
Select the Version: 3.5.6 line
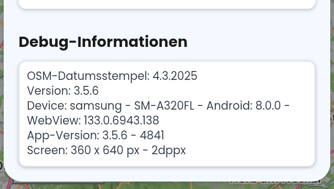63,91
